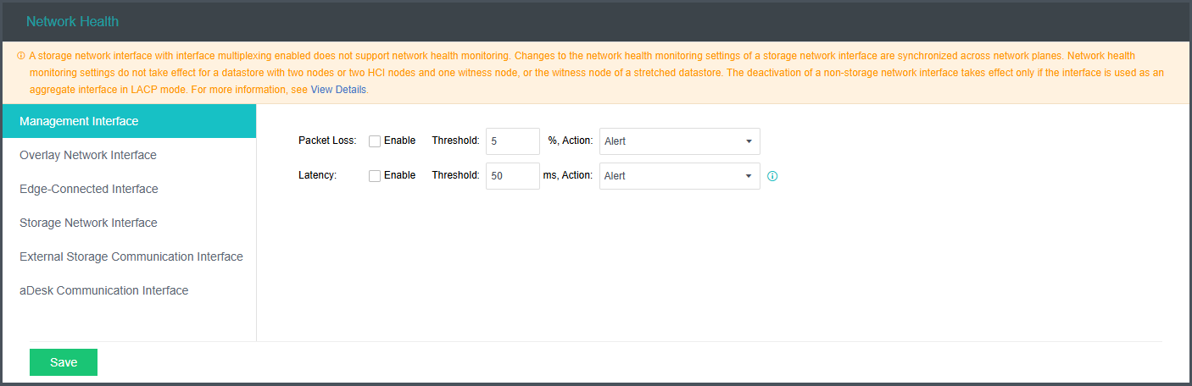The image size is (1192, 386).
Task: Open aDesk Communication Interface settings
Action: pyautogui.click(x=103, y=290)
